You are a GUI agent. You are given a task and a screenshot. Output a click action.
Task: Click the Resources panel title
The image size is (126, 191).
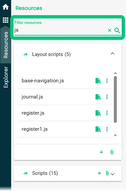tap(29, 8)
